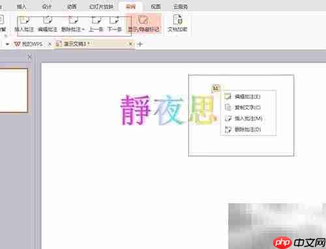Choose 插入批注(M) from context menu
326x249 pixels.
248,118
